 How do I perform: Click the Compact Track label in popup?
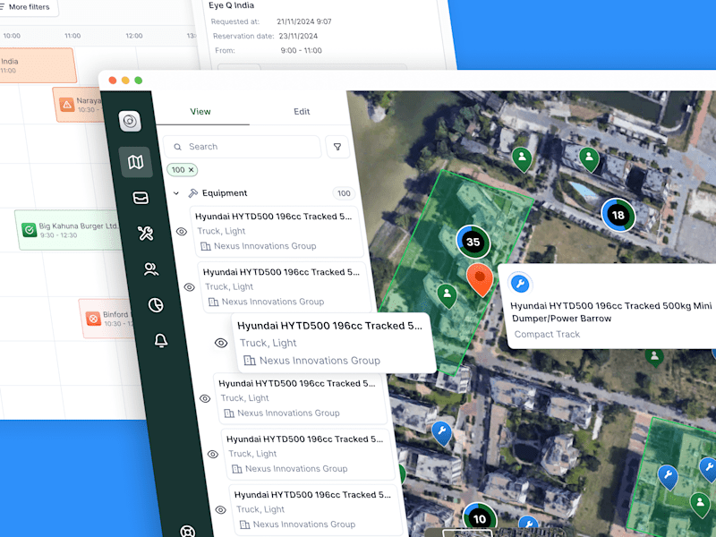coord(547,334)
